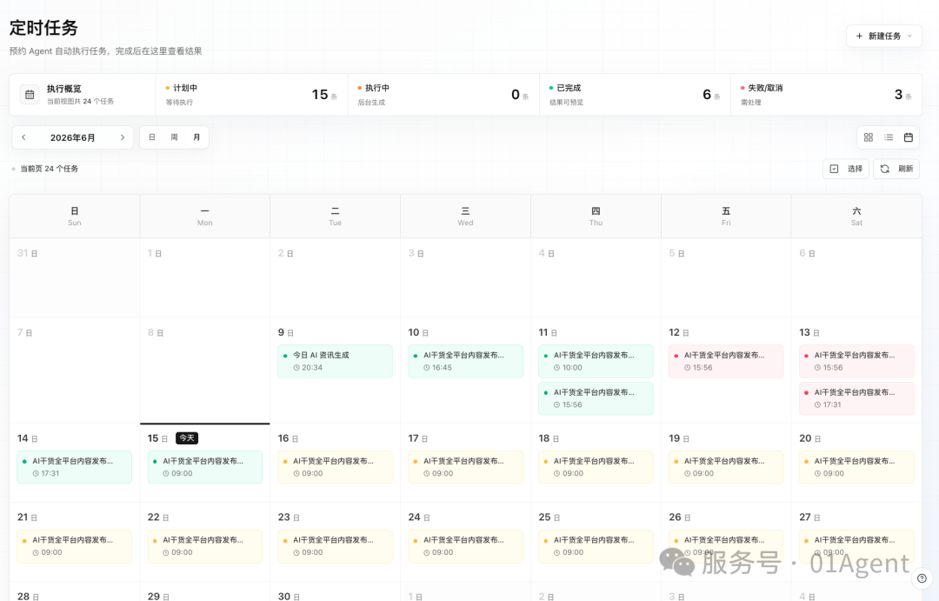Image resolution: width=939 pixels, height=601 pixels.
Task: Switch to the grid card view icon
Action: 869,137
